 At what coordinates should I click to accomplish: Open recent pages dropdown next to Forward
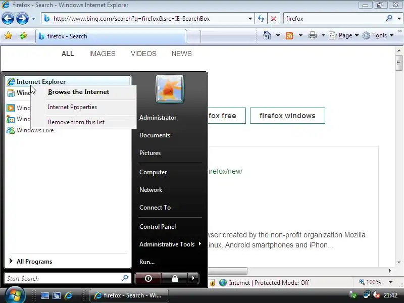click(x=33, y=19)
